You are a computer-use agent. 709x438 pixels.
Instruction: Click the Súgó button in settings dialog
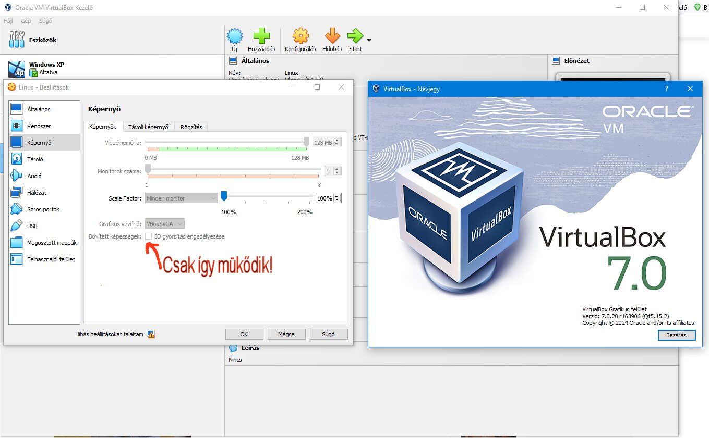coord(329,334)
